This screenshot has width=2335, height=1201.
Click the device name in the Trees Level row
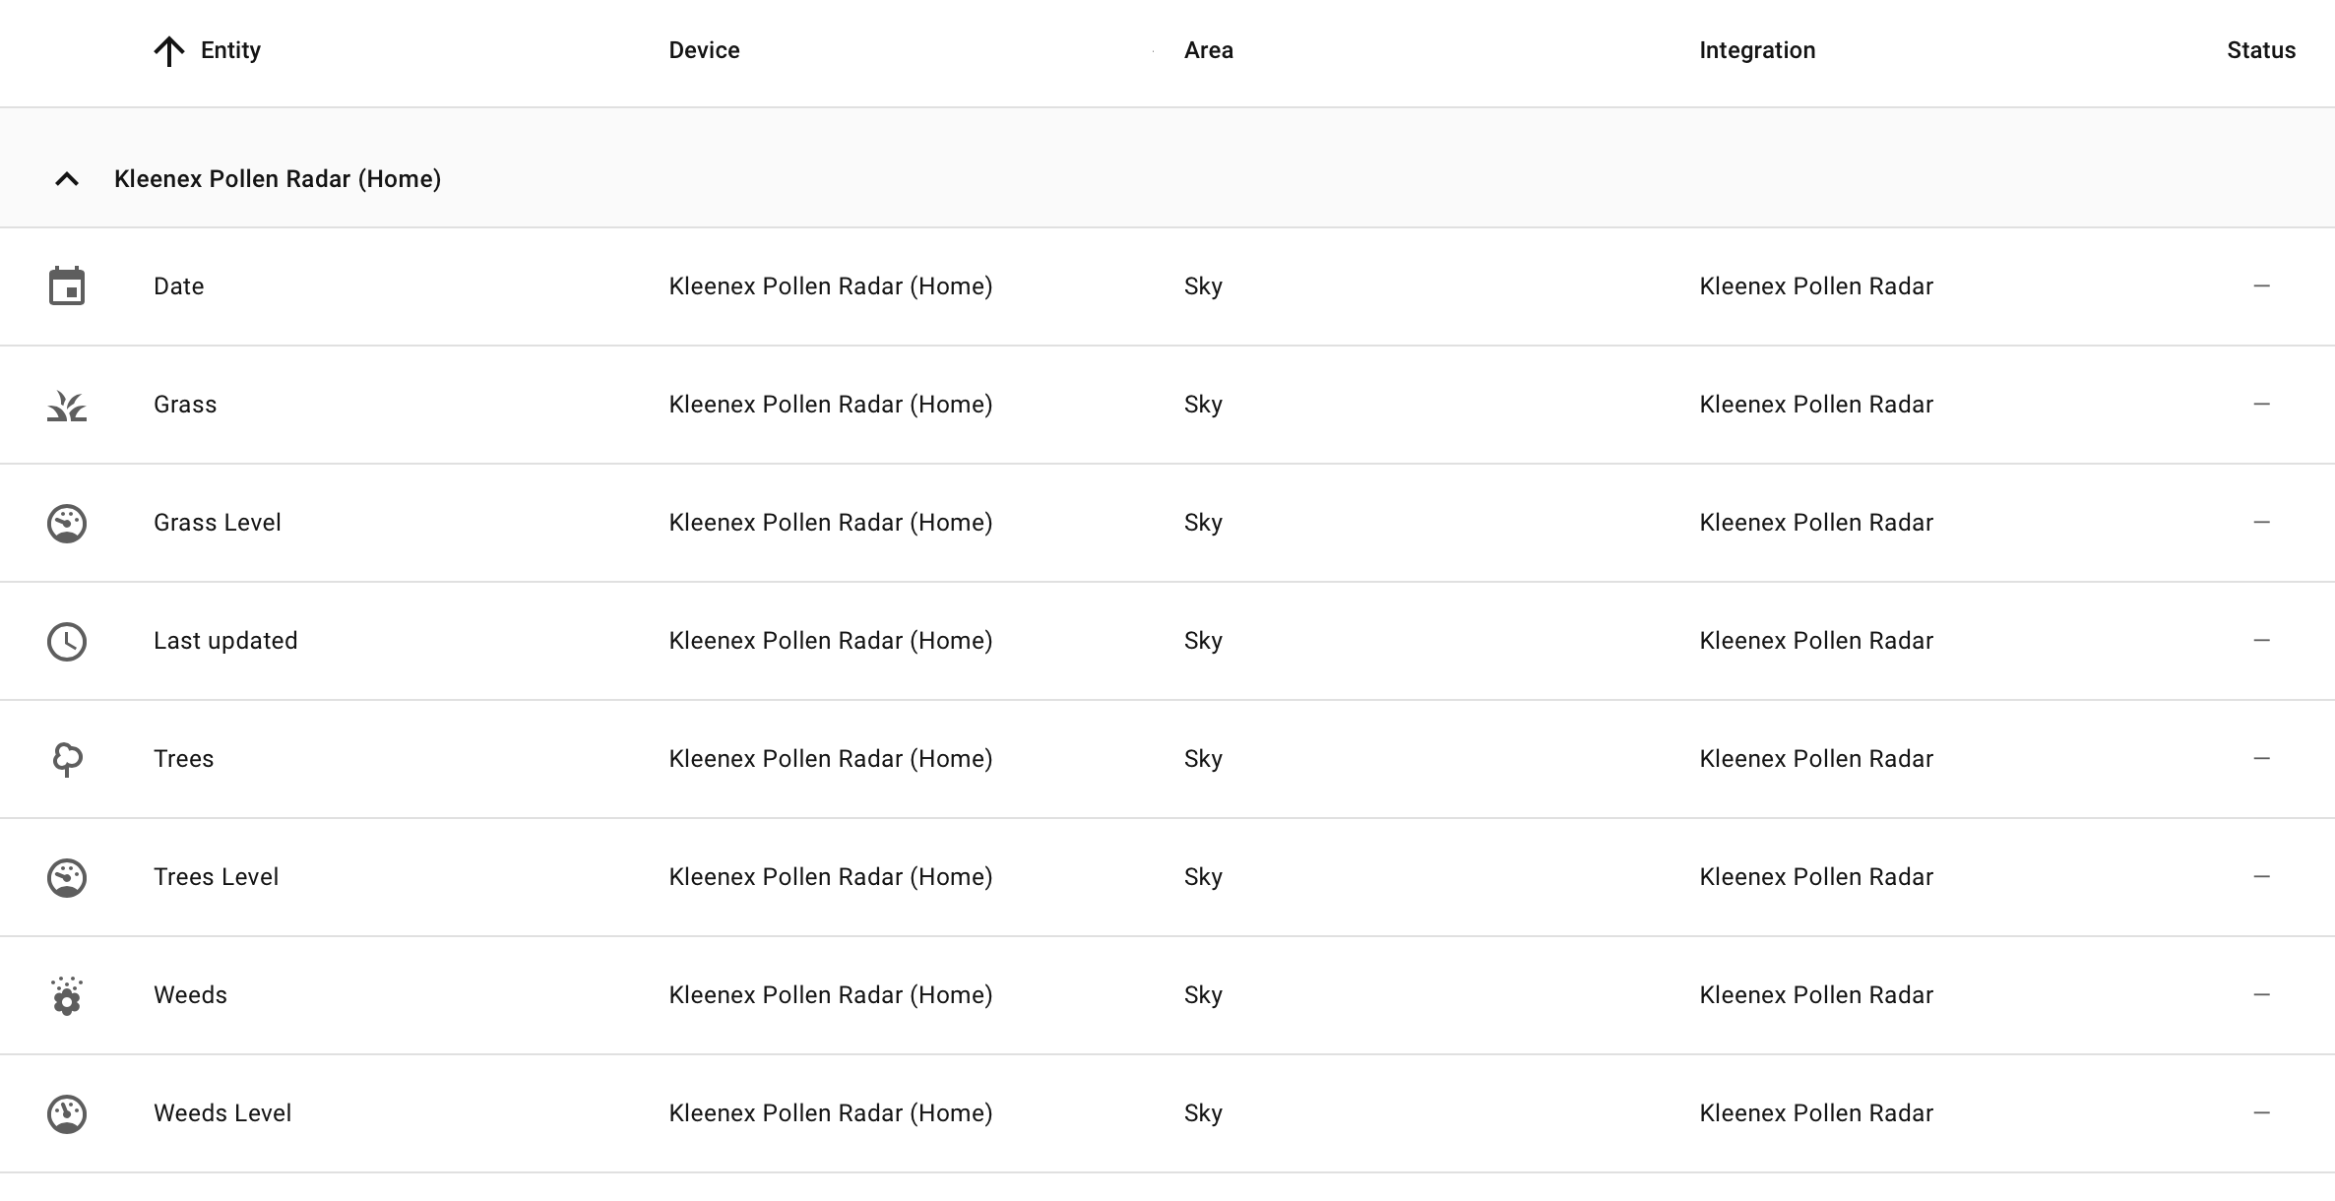click(831, 877)
